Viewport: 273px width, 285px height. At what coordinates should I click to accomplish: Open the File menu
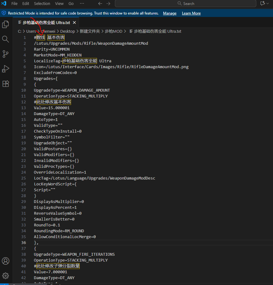(x=15, y=4)
